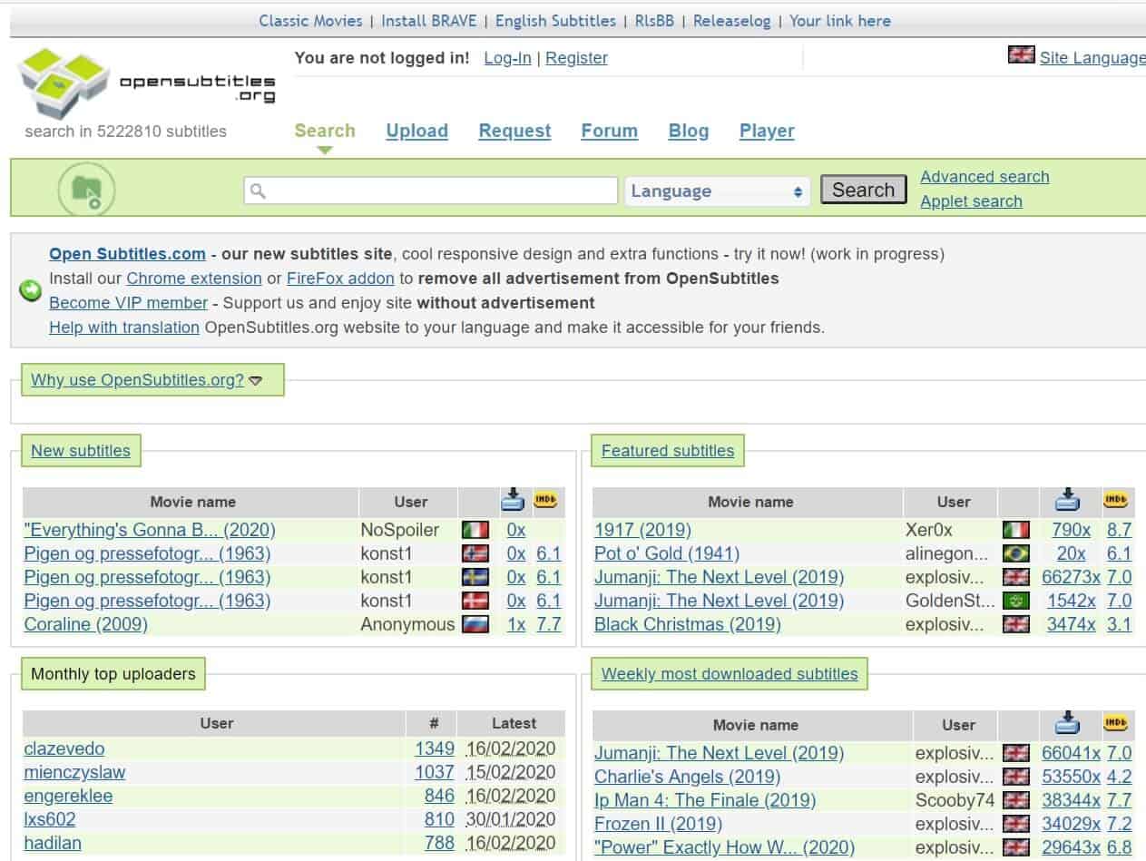Open the Language dropdown
Viewport: 1146px width, 861px height.
716,191
